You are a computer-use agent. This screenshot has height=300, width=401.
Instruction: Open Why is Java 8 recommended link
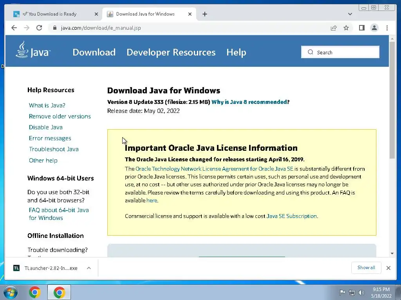pos(249,102)
